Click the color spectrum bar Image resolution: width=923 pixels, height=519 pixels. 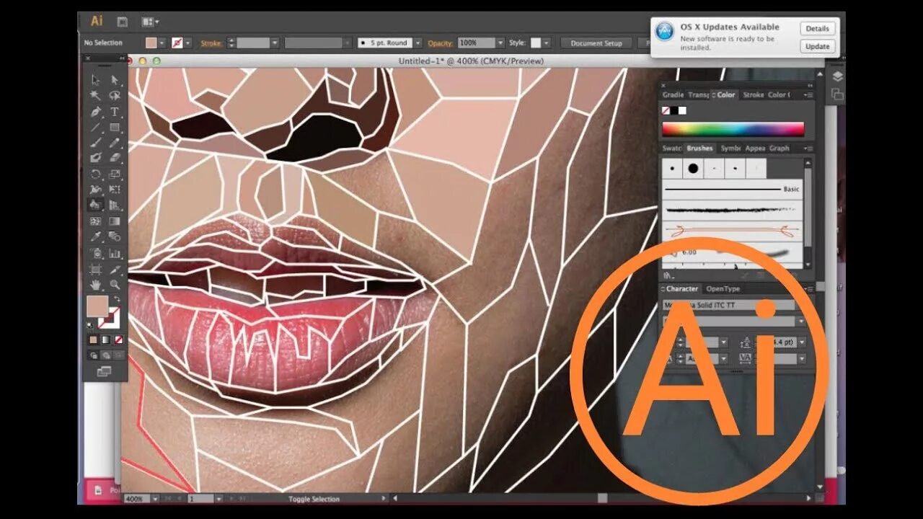coord(733,129)
